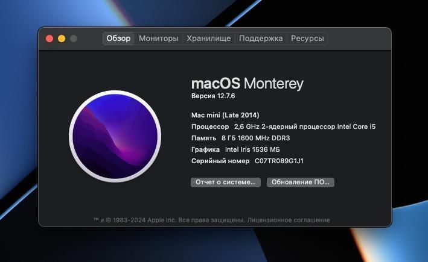Viewport: 428px width, 262px height.
Task: Close the window with the red button
Action: click(x=50, y=39)
